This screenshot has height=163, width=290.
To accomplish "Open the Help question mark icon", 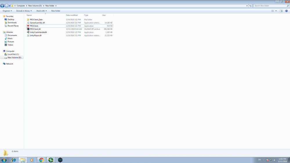I will tap(286, 11).
